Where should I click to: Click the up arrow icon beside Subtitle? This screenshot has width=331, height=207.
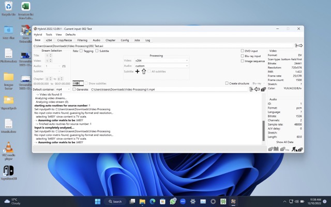click(x=144, y=71)
